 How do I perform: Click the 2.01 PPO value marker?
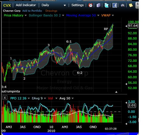(x=132, y=105)
